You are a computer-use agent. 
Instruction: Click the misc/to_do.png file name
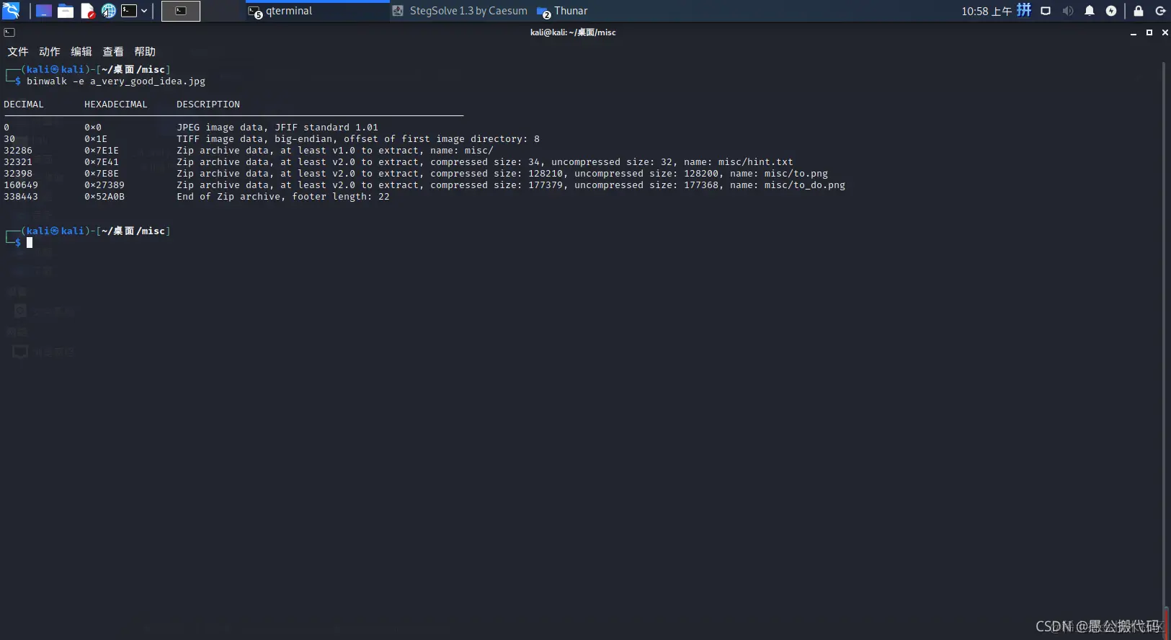[804, 185]
